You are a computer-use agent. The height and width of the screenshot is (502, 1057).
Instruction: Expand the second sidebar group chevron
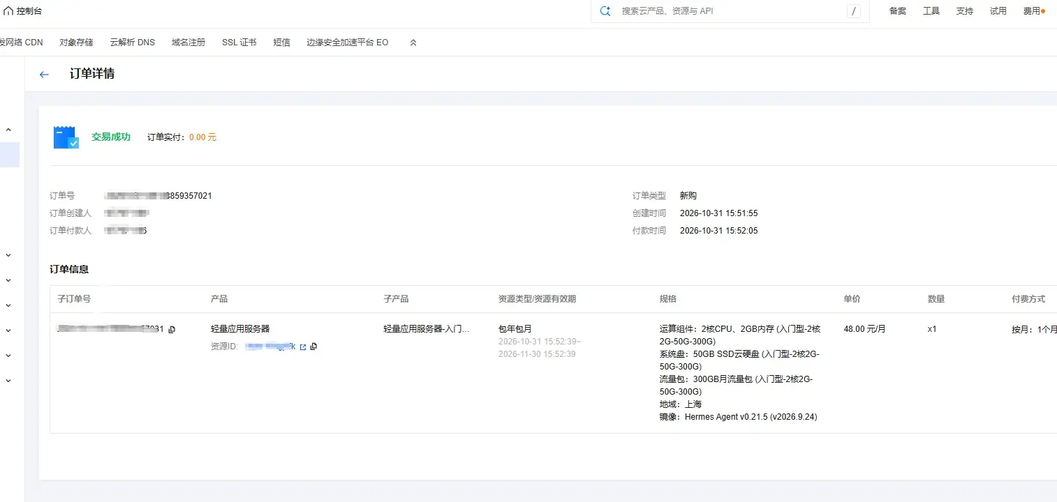pyautogui.click(x=8, y=255)
